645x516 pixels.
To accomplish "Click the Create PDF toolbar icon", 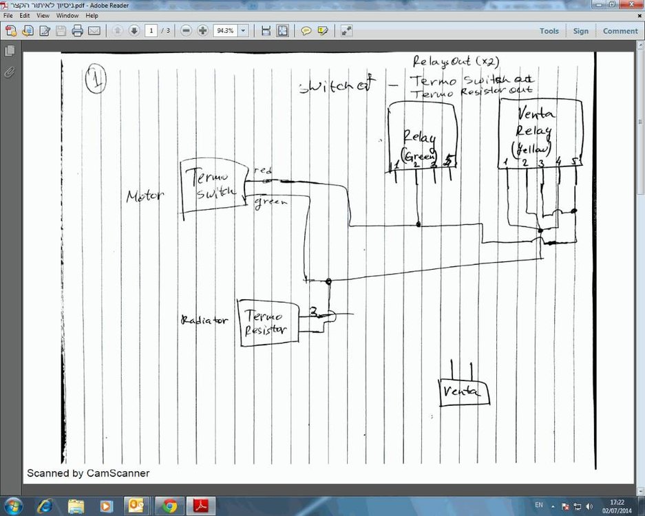I will tap(11, 31).
